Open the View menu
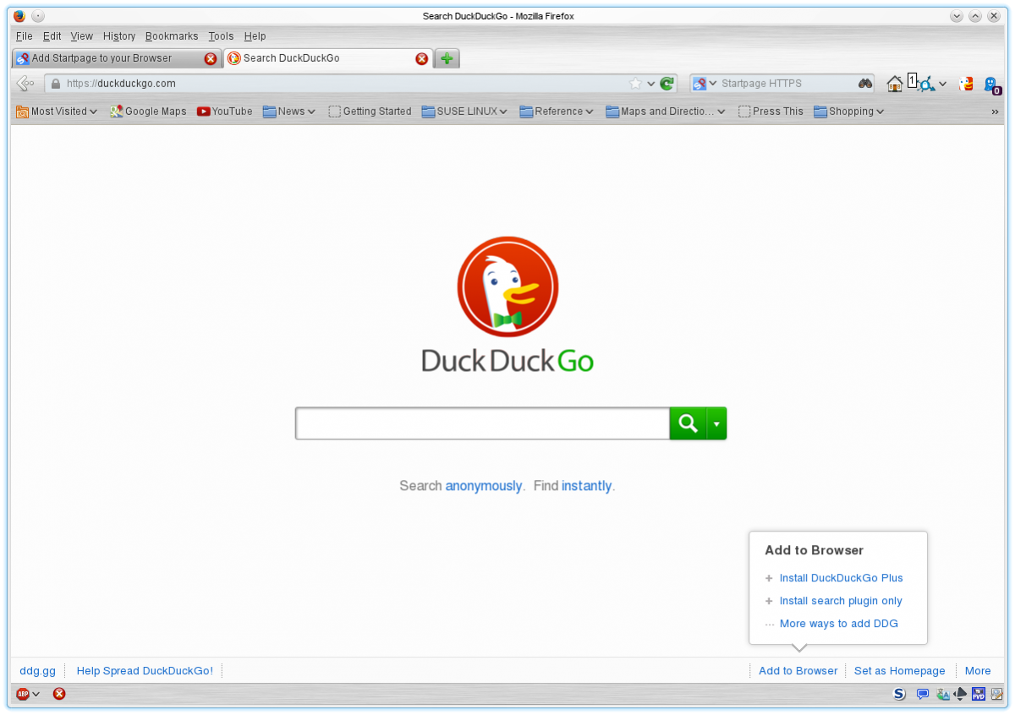Viewport: 1015px width, 715px height. click(82, 36)
